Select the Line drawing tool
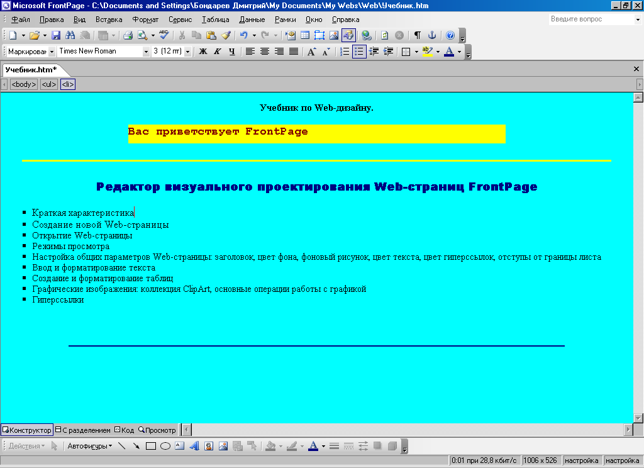This screenshot has height=468, width=644. click(122, 446)
